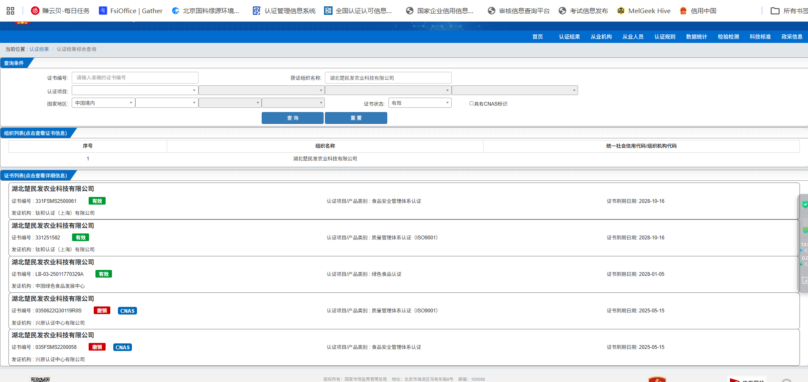The image size is (808, 382).
Task: Click the 撤销 badge for certificate 035FSMS2200058
Action: pos(97,347)
